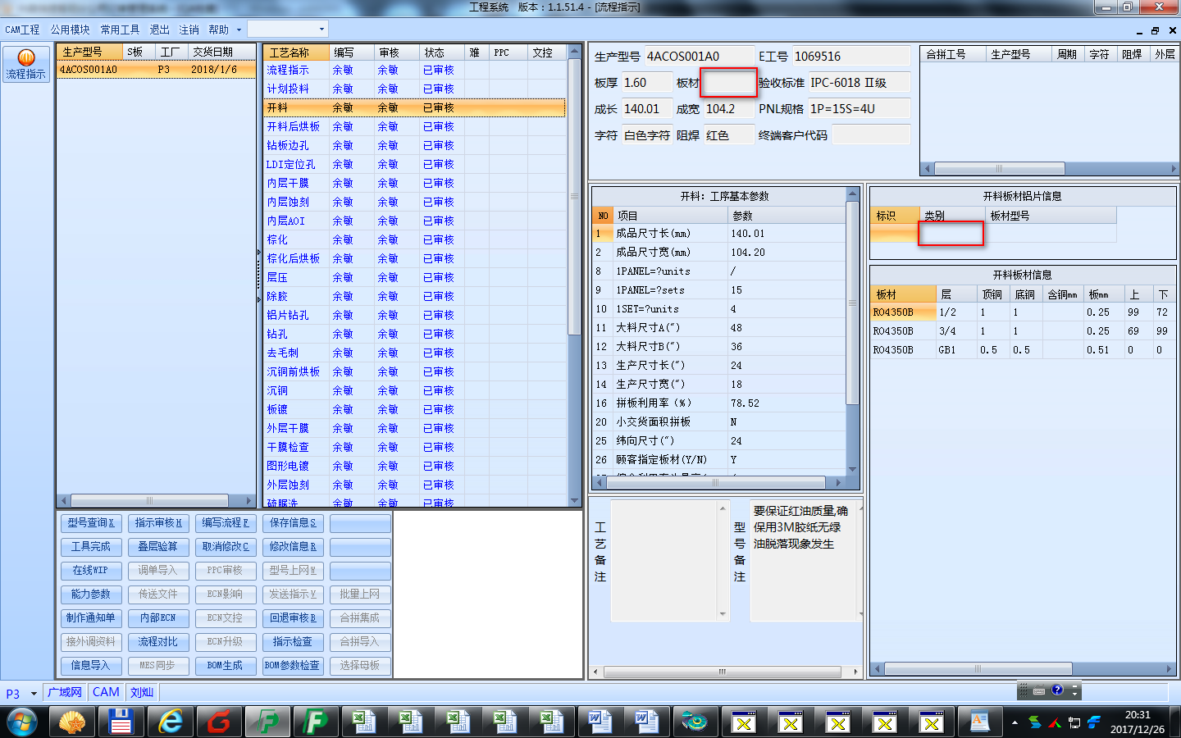
Task: Click the language bar keyboard icon
Action: [x=1039, y=690]
